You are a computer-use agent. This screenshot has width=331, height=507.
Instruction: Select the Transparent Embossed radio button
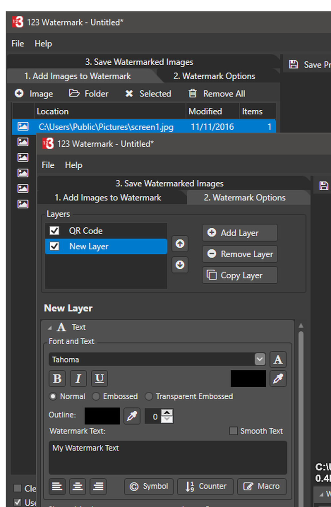click(149, 396)
